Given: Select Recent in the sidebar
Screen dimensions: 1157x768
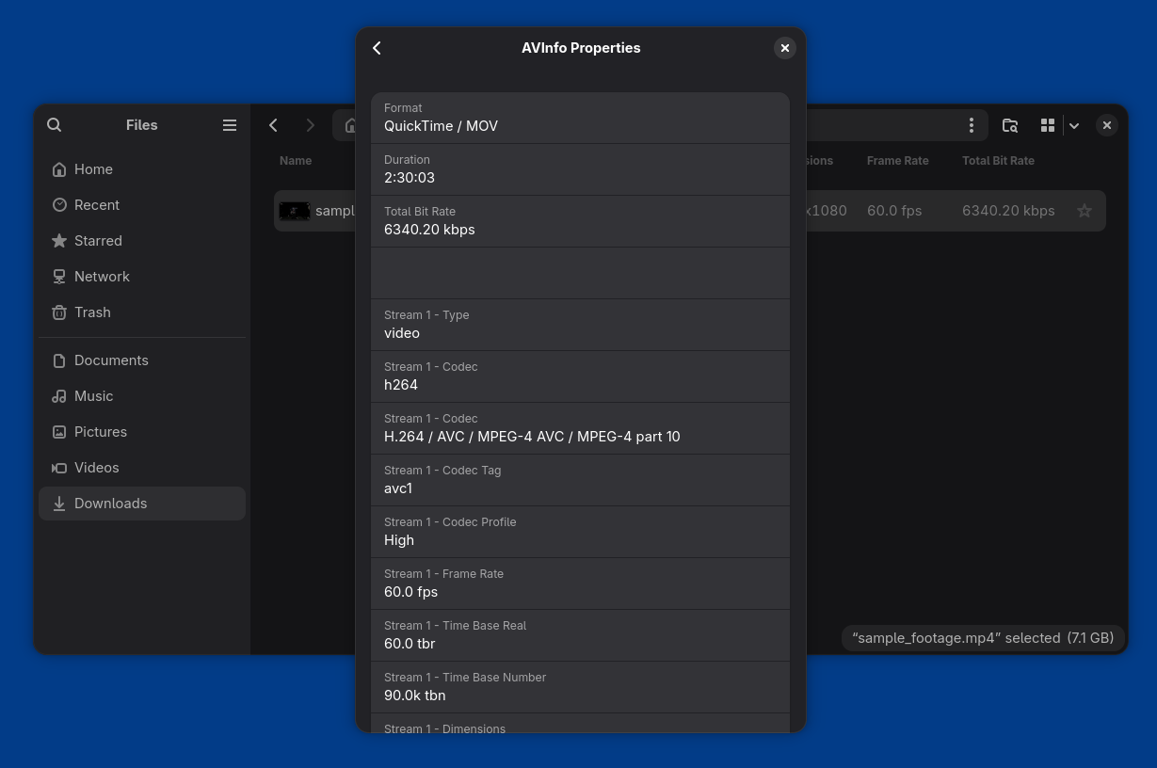Looking at the screenshot, I should (x=96, y=205).
